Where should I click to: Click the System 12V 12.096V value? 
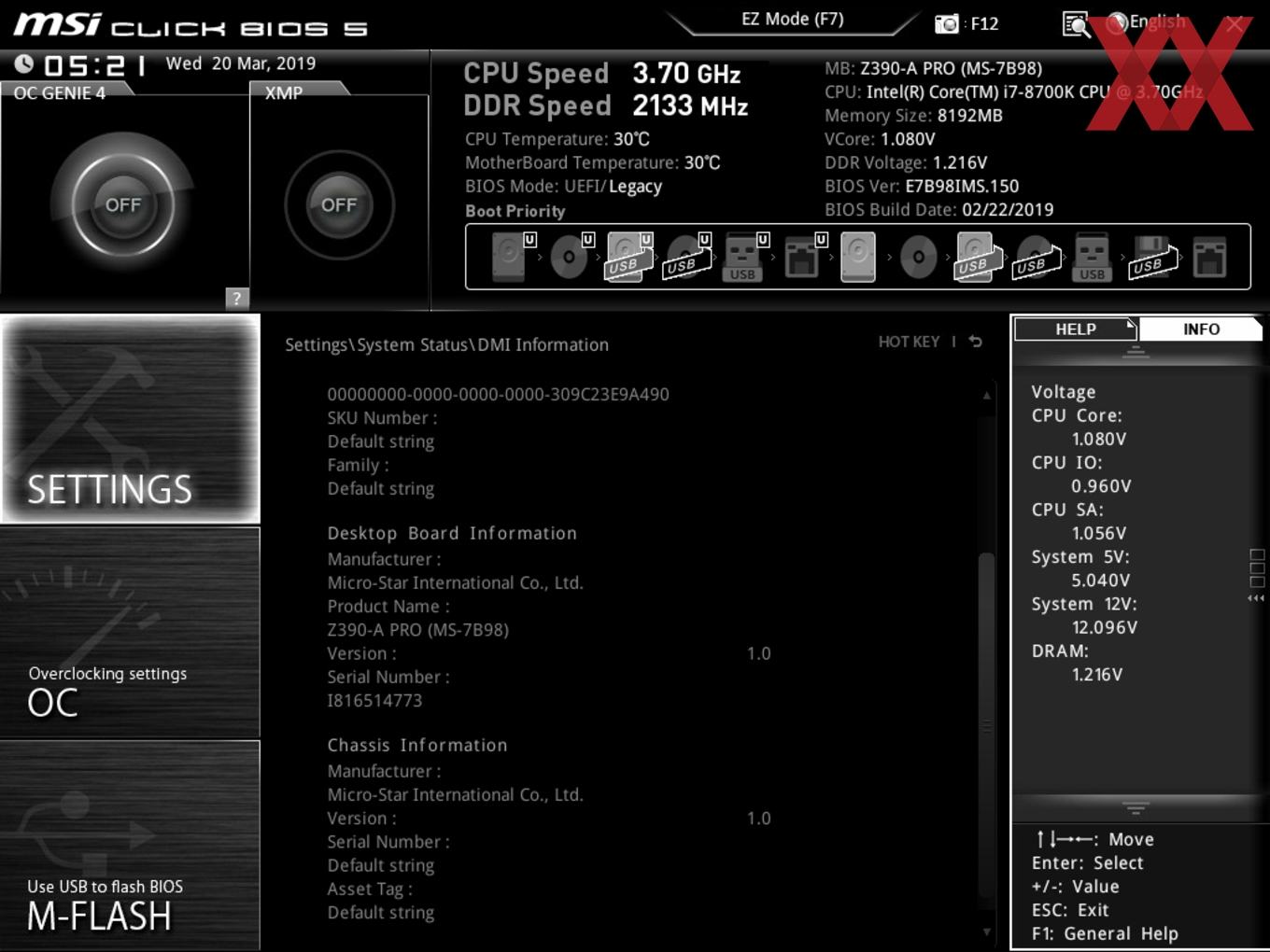(1105, 627)
